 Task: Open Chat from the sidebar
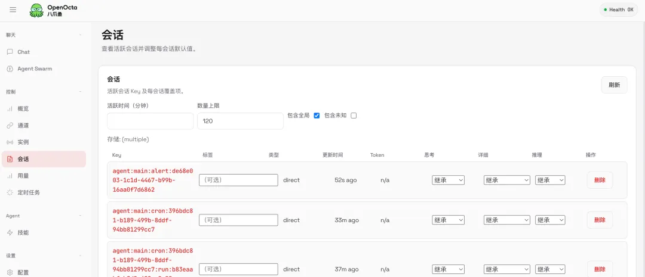[x=24, y=52]
